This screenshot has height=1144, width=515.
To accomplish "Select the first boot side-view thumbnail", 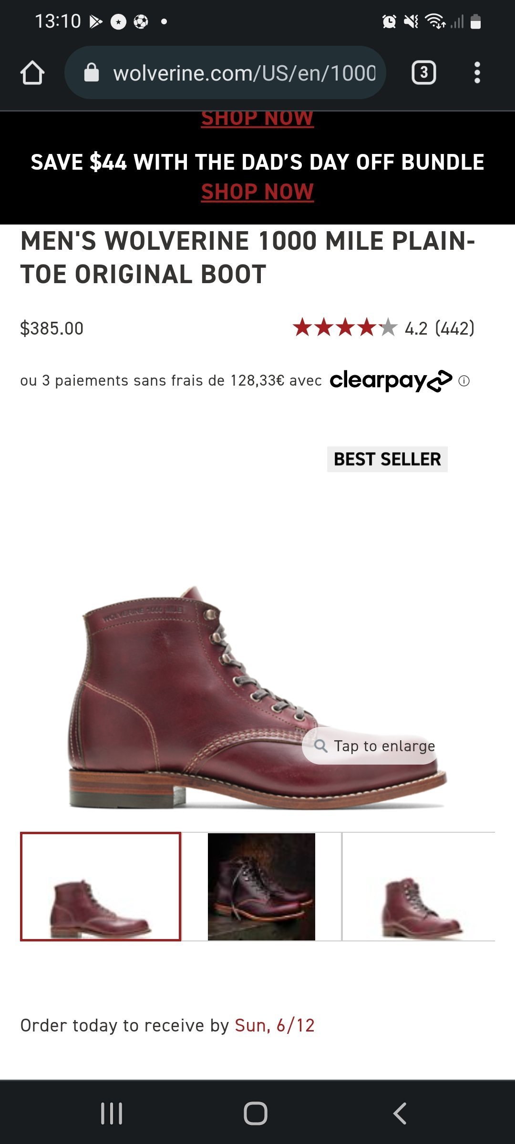I will click(101, 887).
